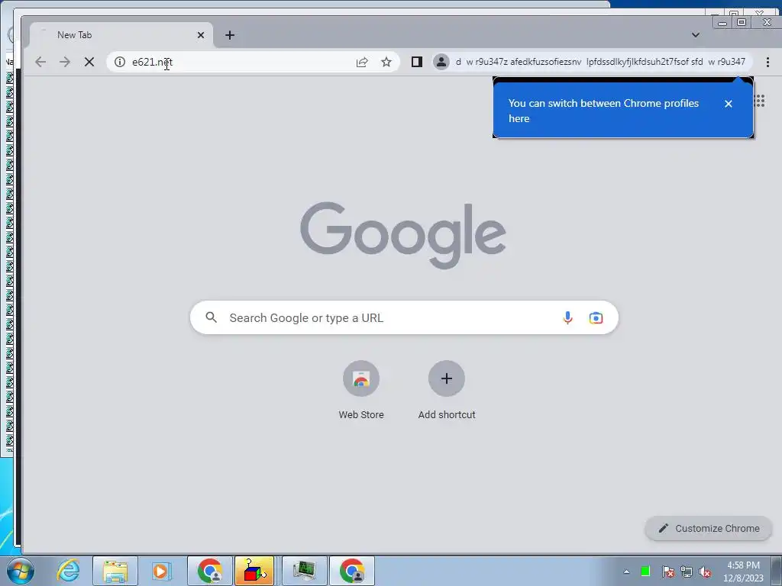Switch to first Chrome taskbar window
782x586 pixels.
point(210,571)
